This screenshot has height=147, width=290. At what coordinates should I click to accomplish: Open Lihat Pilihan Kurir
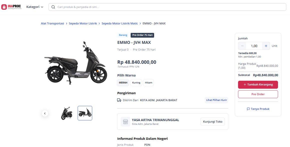[216, 100]
